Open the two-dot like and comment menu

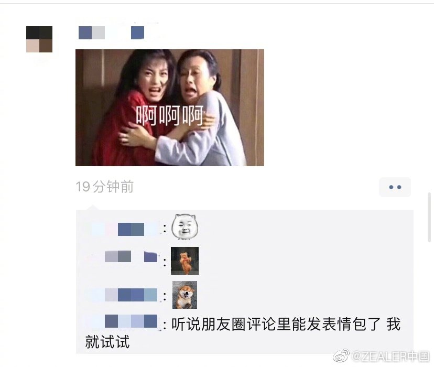tap(395, 187)
